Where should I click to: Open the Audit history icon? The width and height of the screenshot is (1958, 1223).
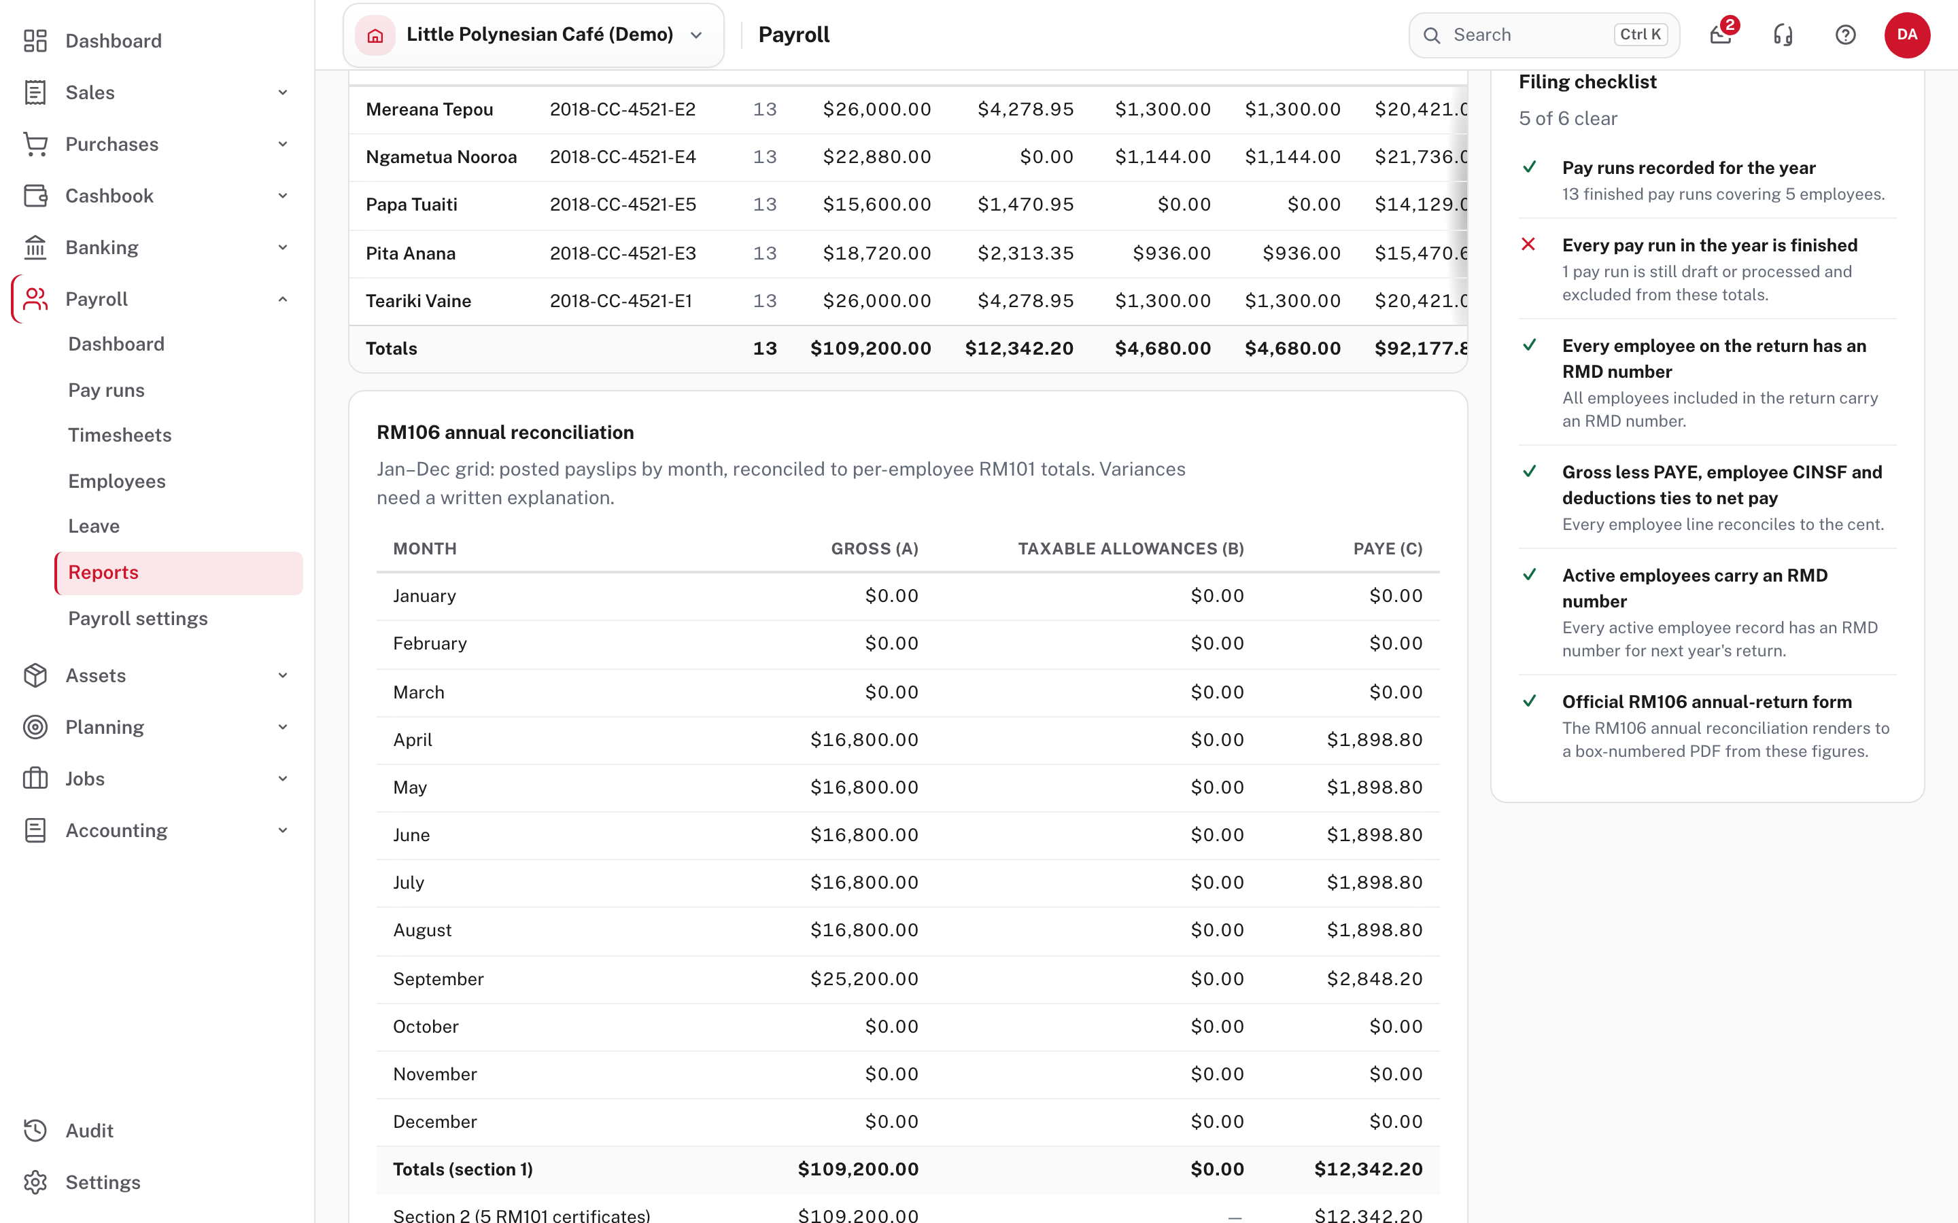coord(35,1130)
